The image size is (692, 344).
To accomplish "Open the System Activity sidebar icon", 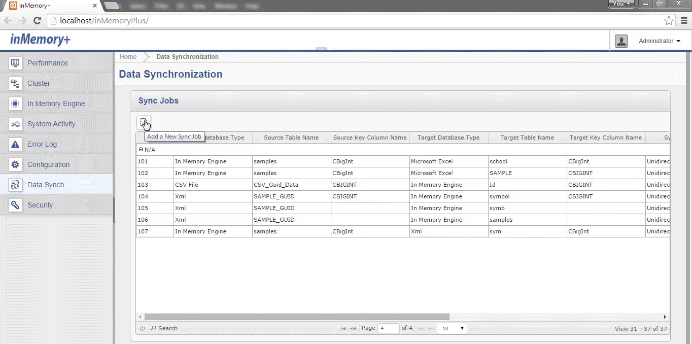I will 15,124.
